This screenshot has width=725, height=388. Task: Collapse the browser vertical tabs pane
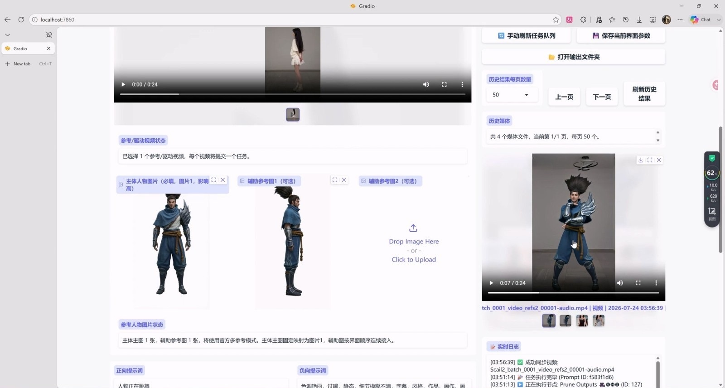[7, 35]
